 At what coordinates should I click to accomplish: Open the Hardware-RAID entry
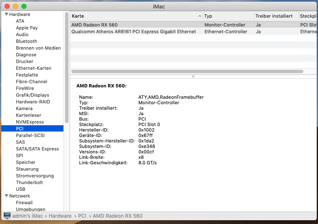click(33, 102)
